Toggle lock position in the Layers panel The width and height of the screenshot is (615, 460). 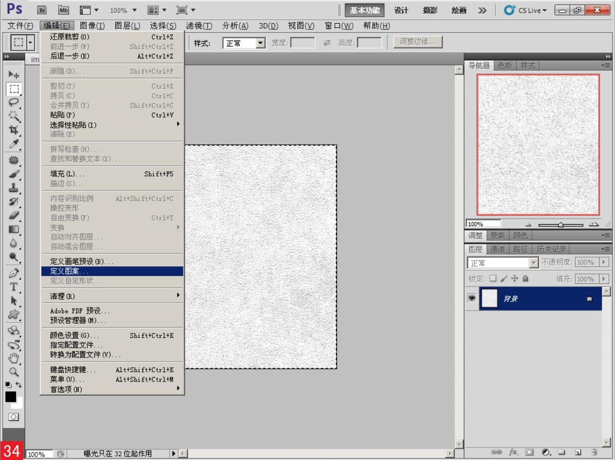(x=515, y=279)
